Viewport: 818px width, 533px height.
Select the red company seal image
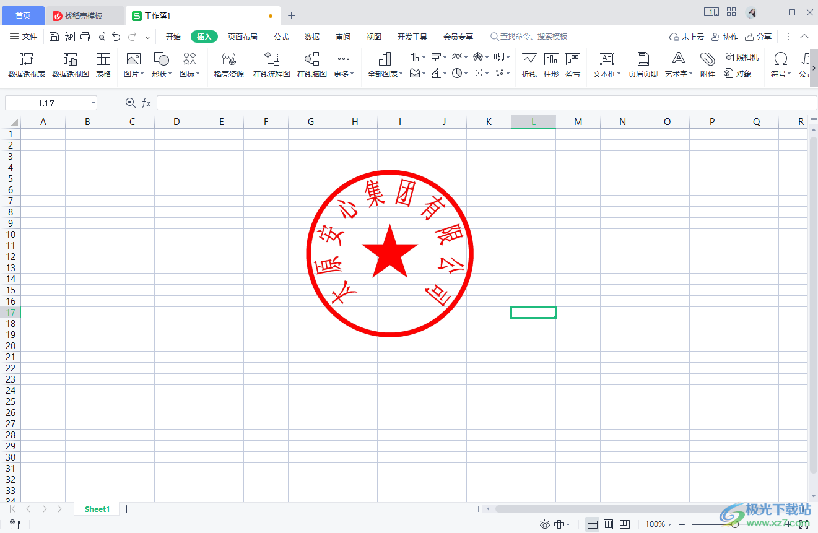pyautogui.click(x=390, y=254)
